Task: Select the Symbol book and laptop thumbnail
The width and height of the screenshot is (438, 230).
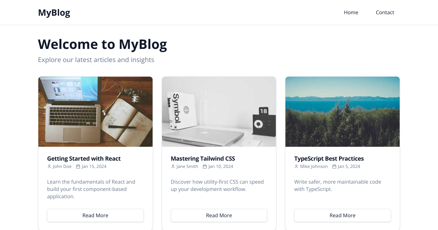Action: coord(219,112)
